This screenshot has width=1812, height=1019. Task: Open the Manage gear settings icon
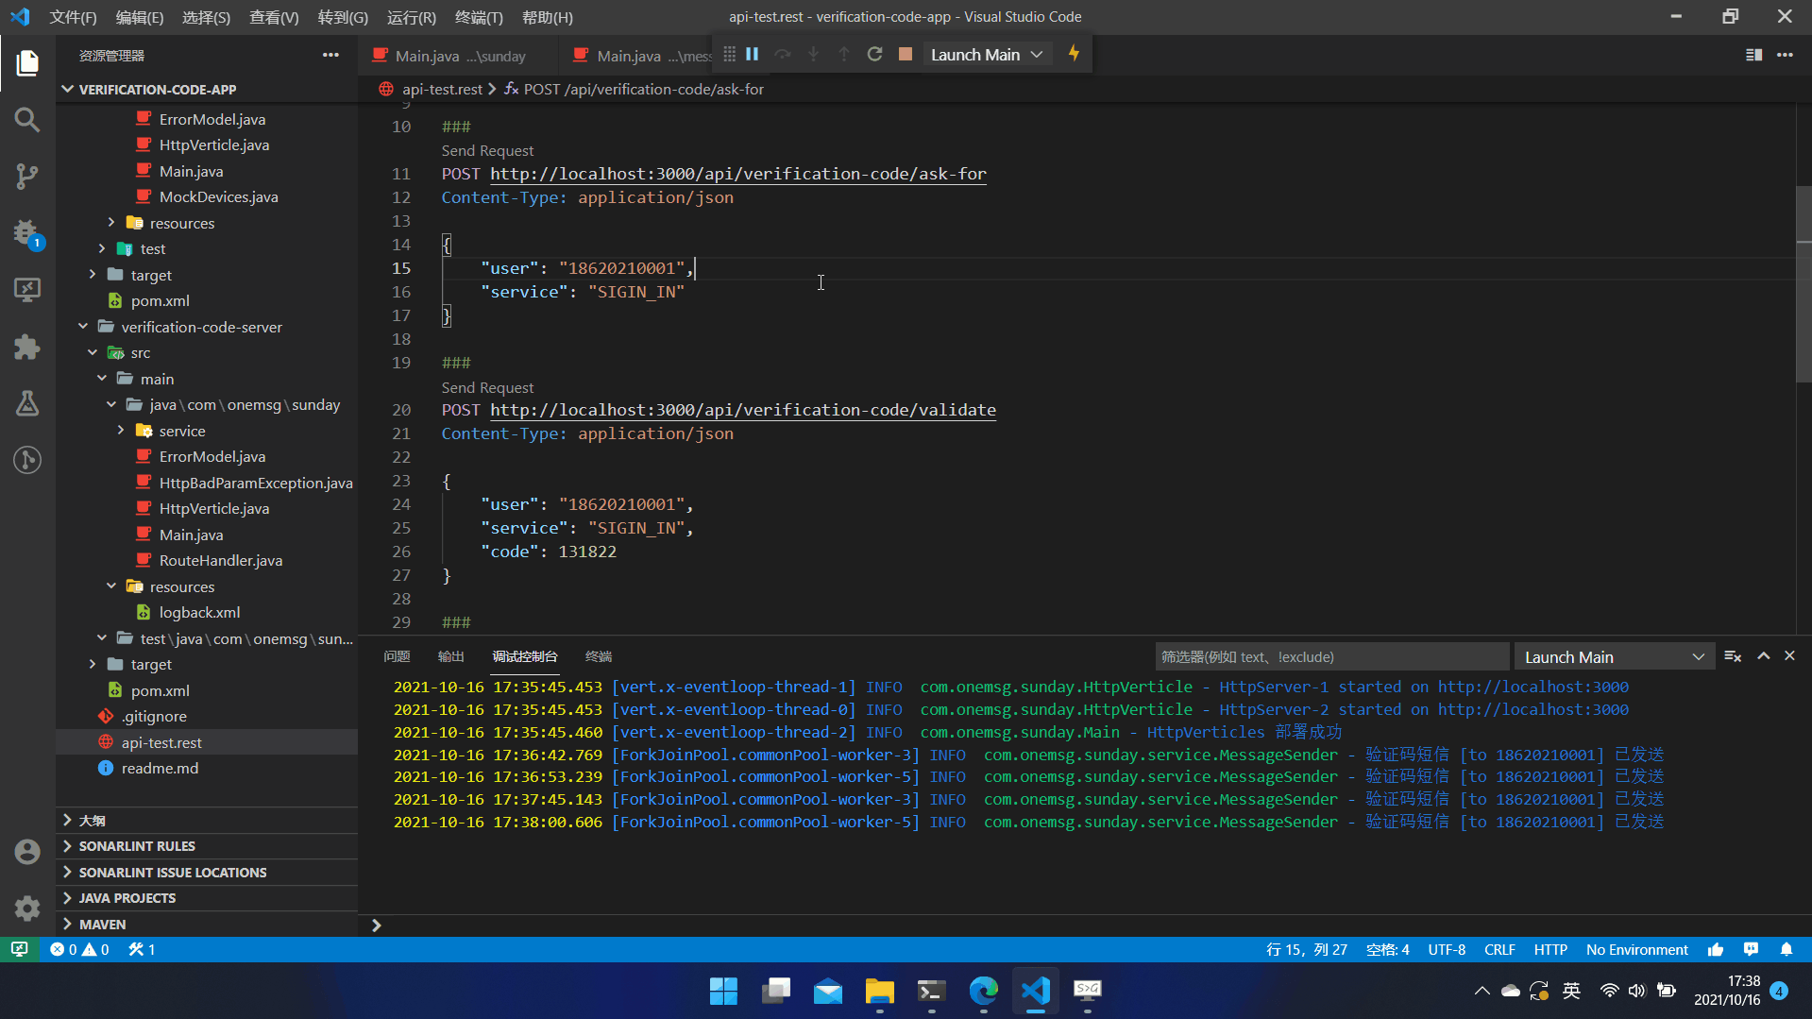(27, 908)
